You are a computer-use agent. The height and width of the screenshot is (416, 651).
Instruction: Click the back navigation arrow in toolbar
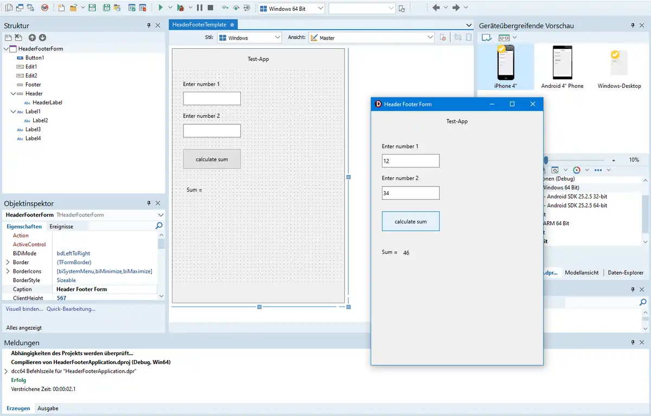coord(436,8)
